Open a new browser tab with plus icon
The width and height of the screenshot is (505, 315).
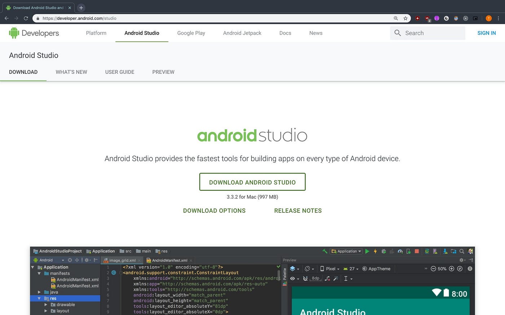click(81, 8)
